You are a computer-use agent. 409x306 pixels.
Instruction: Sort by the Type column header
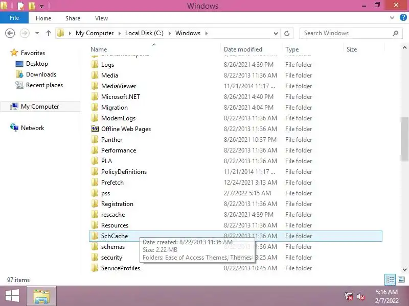coord(292,49)
